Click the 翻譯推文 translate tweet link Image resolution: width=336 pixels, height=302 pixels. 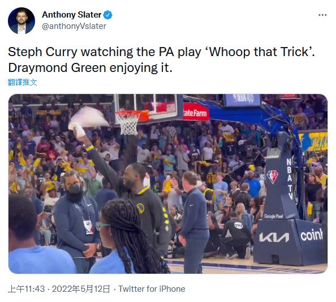point(22,82)
